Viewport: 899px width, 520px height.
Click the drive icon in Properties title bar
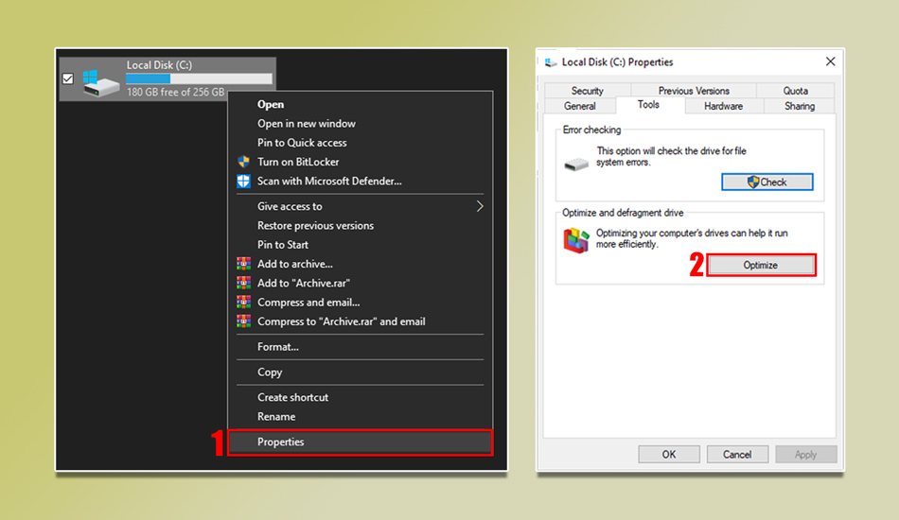point(551,62)
